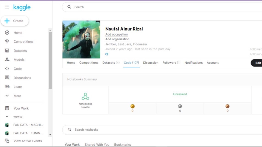Open the Account tab
Image resolution: width=262 pixels, height=147 pixels.
coord(213,63)
